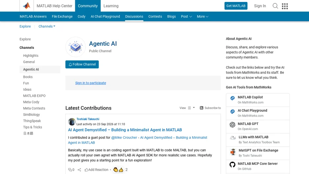Viewport: 309px width, 174px height.
Task: Click the Get MATLAB button
Action: (x=236, y=6)
